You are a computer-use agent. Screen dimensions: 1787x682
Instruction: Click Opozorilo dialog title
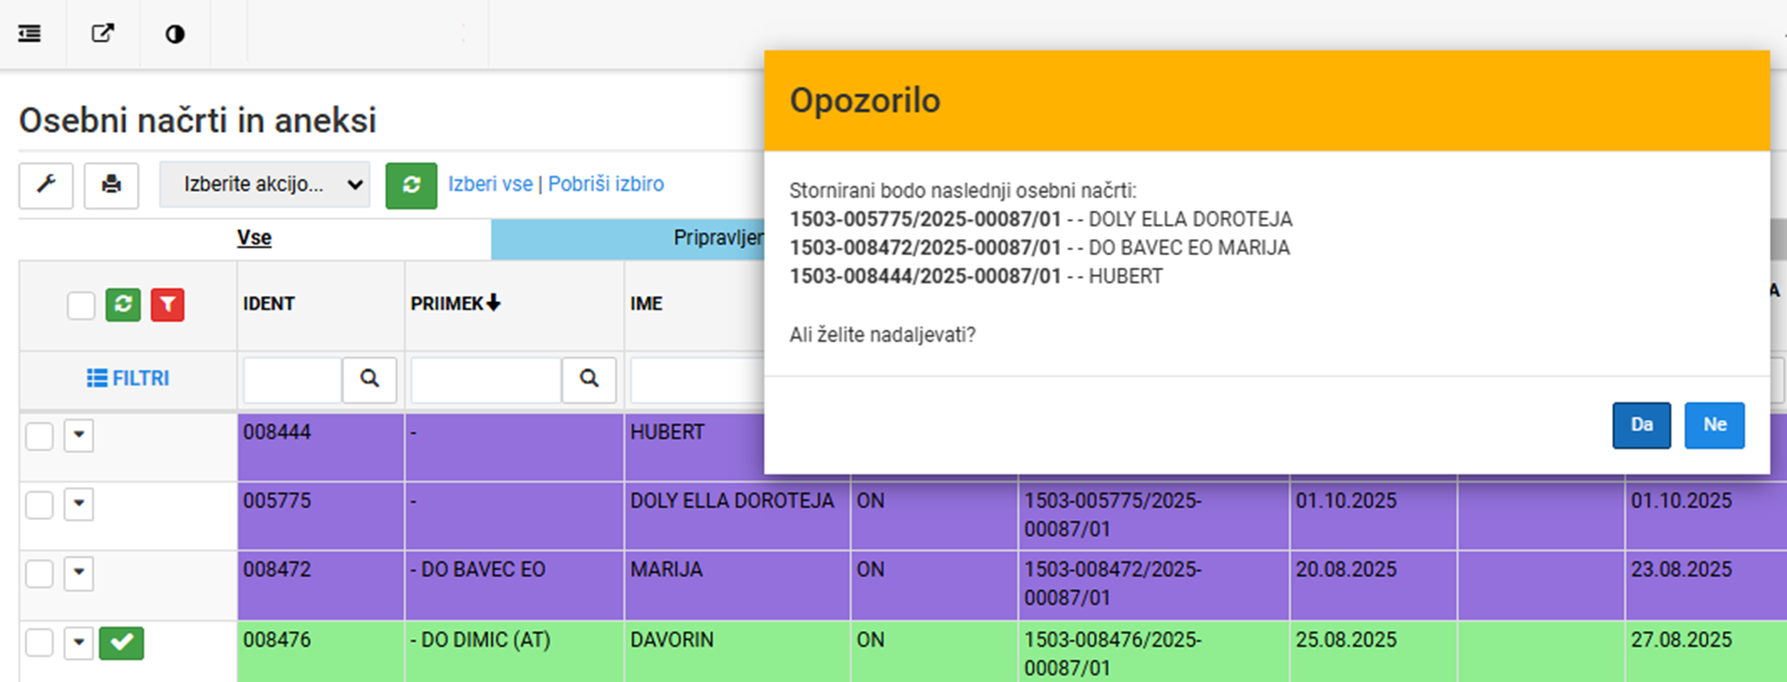pos(865,101)
